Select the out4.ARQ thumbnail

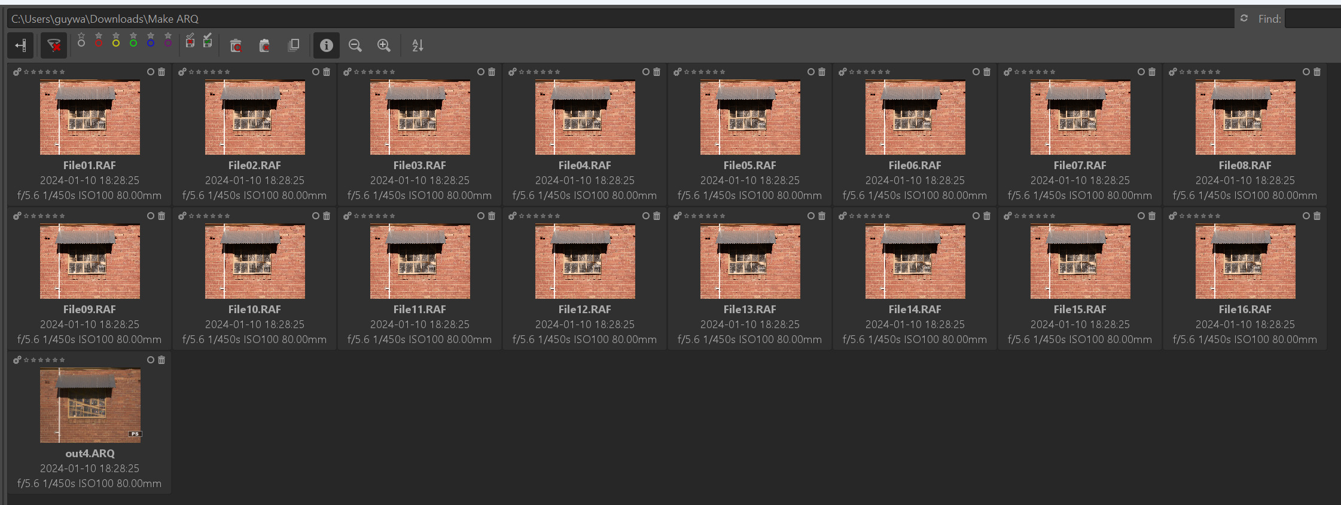pyautogui.click(x=90, y=405)
